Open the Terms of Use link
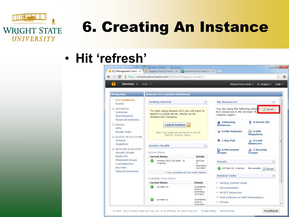The height and width of the screenshot is (217, 289). tap(227, 211)
